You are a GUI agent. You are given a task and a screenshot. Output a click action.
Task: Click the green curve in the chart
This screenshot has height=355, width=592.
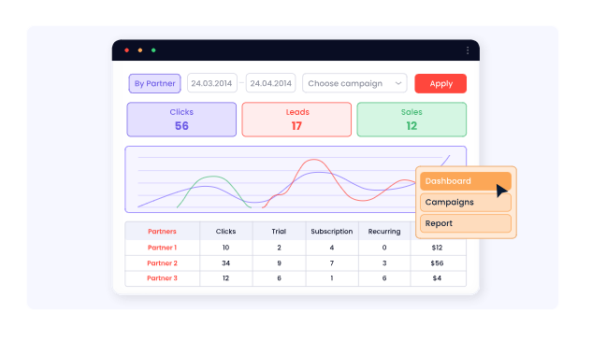coord(213,177)
